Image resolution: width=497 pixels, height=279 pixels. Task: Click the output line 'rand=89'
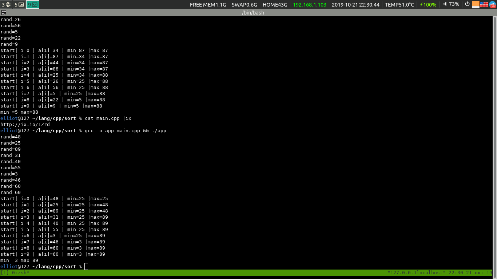tap(11, 149)
